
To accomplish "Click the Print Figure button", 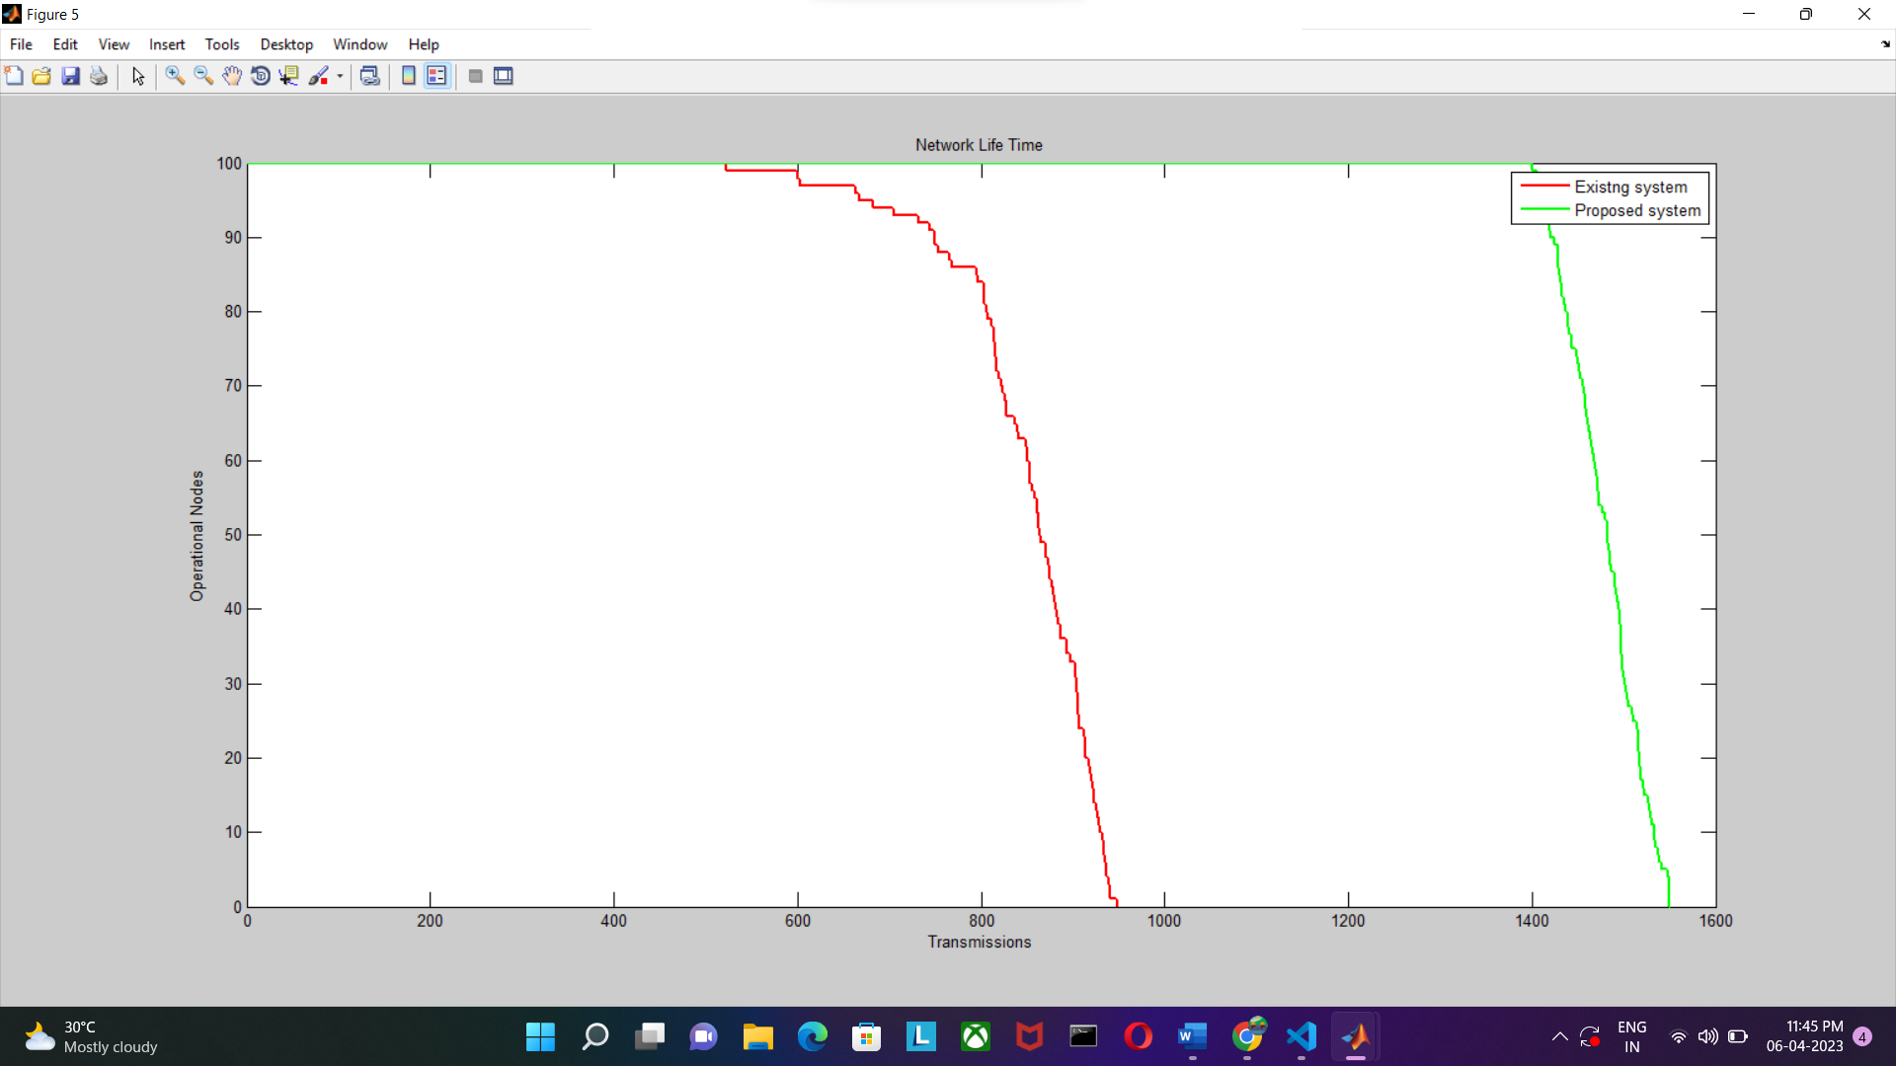I will [98, 75].
